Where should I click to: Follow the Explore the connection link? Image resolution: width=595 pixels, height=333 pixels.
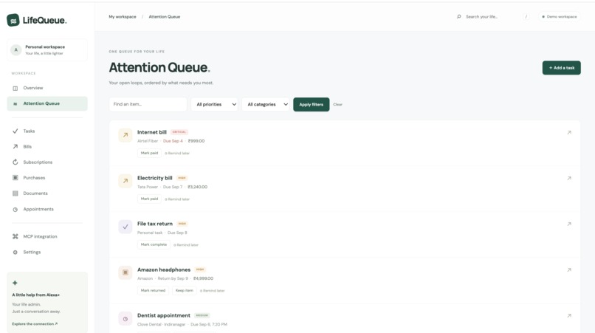point(35,324)
